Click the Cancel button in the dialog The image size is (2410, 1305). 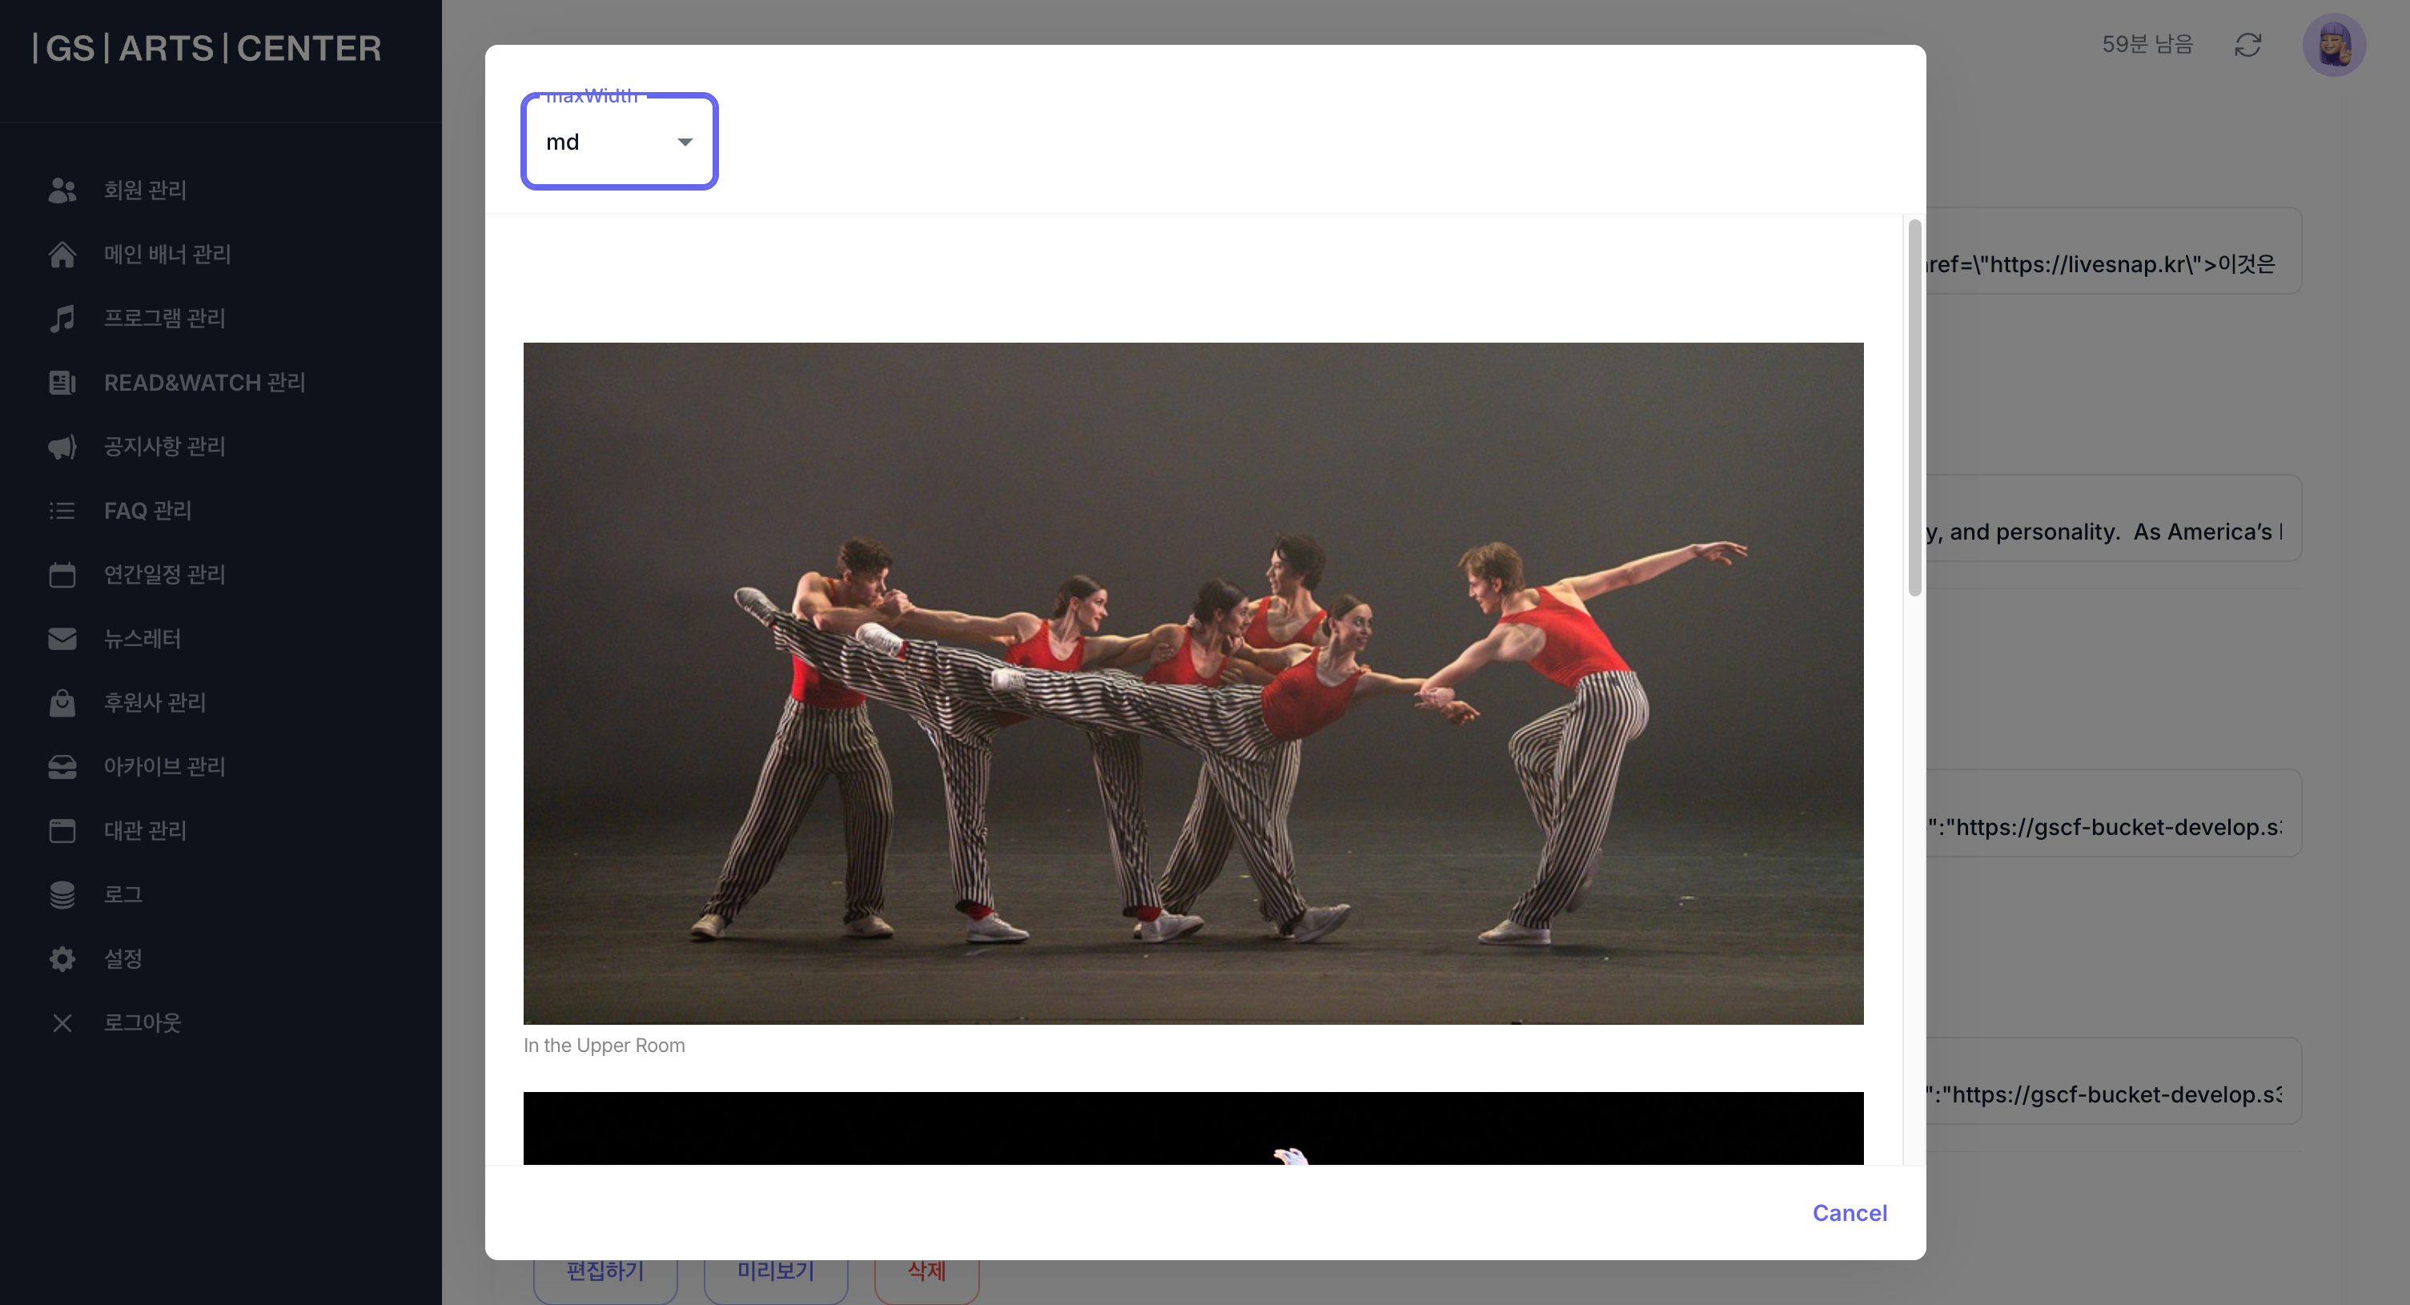[1850, 1212]
